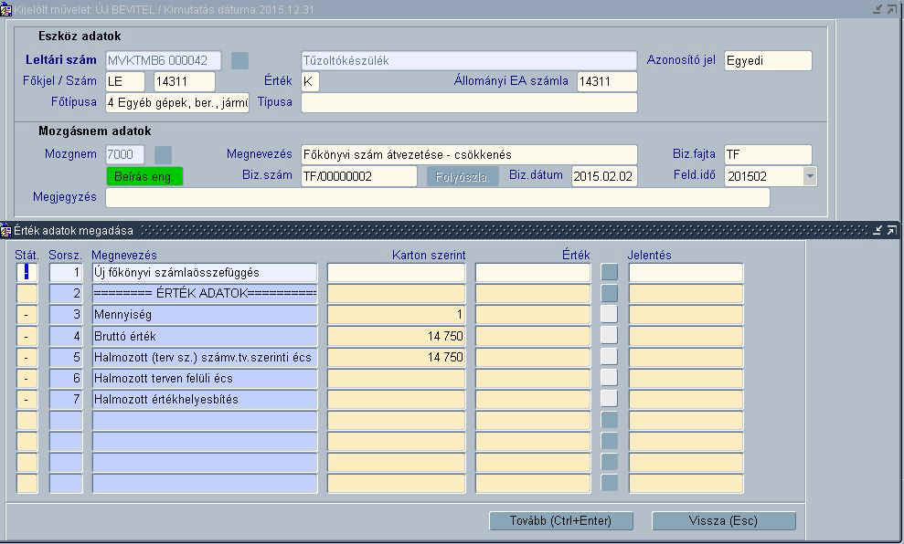
Task: Click the Biz.szám field TF/00000002
Action: pos(358,176)
